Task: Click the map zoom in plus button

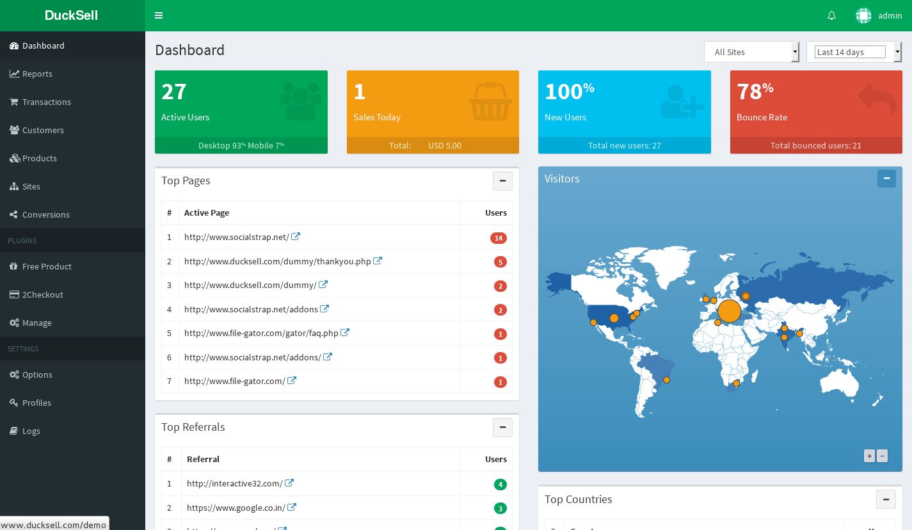Action: (869, 456)
